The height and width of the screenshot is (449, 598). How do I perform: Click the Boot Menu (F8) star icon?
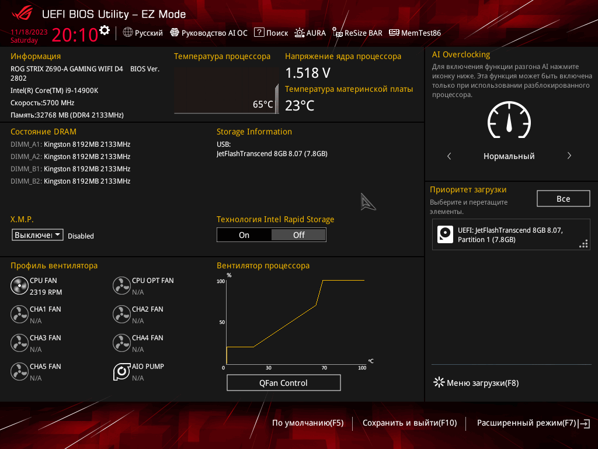(439, 382)
